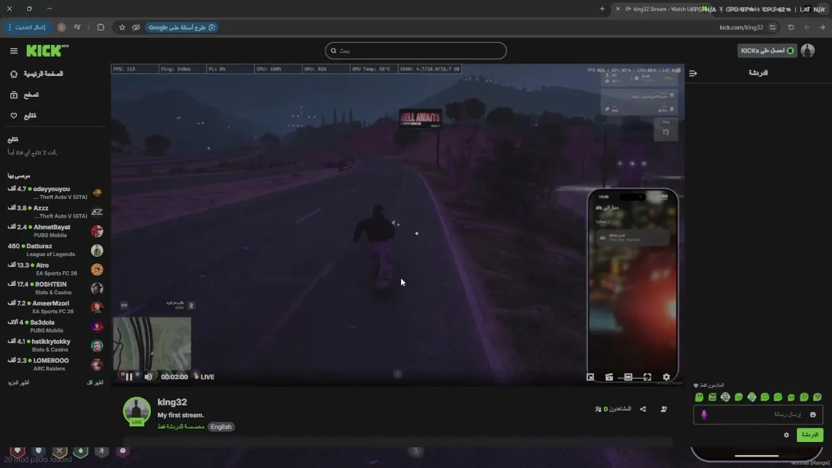Open the video player settings gear
Viewport: 832px width, 468px height.
tap(666, 377)
